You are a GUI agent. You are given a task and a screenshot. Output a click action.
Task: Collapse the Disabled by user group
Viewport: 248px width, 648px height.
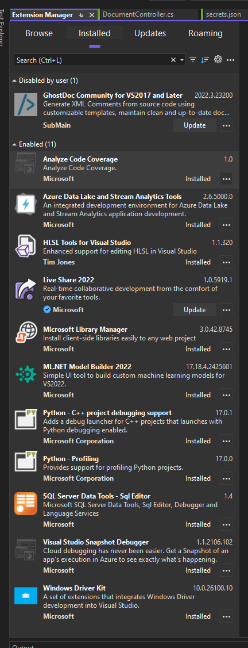point(14,80)
